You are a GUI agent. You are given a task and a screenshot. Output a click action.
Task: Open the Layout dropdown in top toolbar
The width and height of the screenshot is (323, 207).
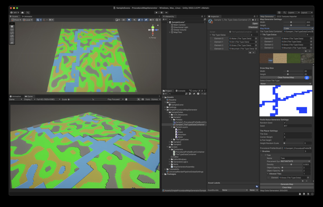[x=307, y=12]
